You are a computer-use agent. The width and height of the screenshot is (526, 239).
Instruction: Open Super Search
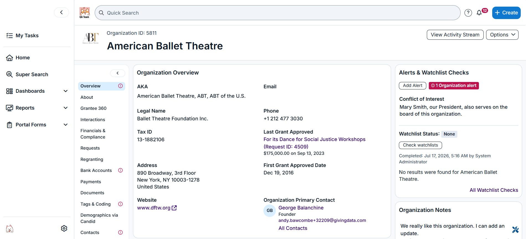point(27,75)
